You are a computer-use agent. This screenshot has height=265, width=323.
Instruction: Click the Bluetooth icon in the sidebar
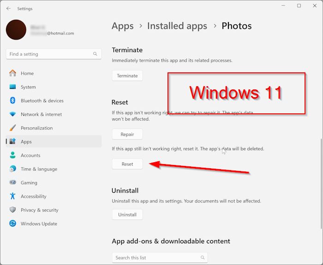pos(12,100)
